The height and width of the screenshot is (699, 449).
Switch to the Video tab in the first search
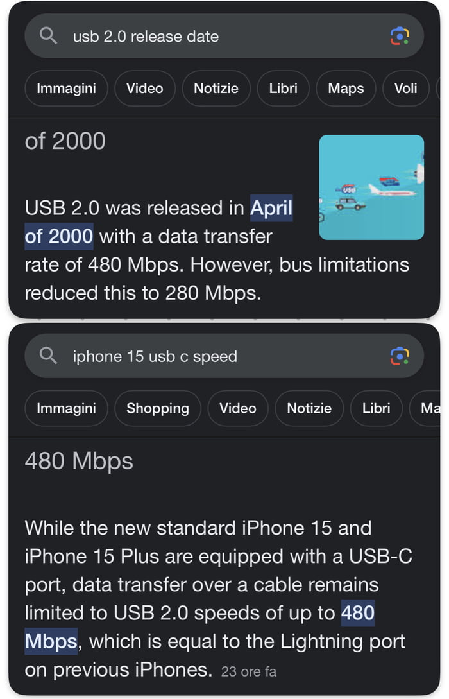(145, 89)
